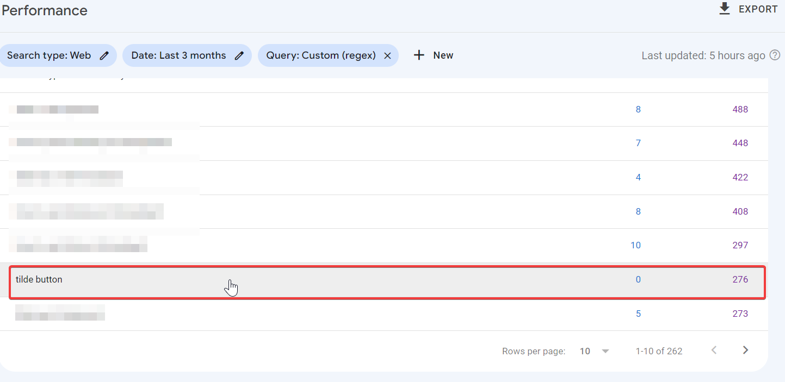Click impressions value 488

click(740, 109)
